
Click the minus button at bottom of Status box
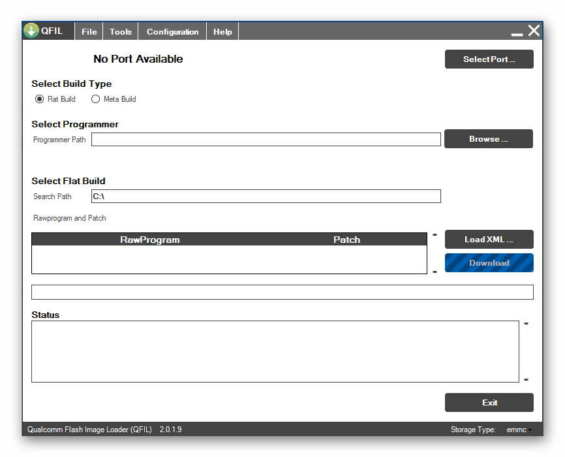526,379
